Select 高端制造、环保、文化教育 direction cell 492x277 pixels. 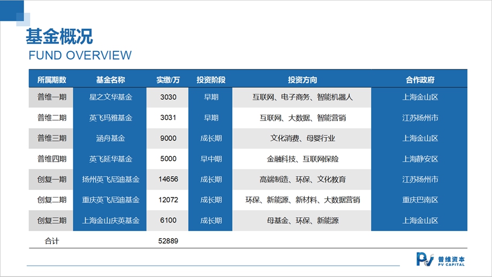point(303,179)
